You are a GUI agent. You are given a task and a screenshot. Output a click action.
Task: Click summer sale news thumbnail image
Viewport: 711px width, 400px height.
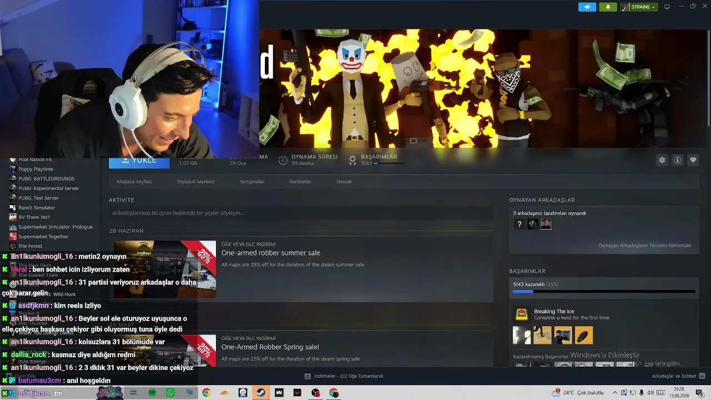point(165,269)
